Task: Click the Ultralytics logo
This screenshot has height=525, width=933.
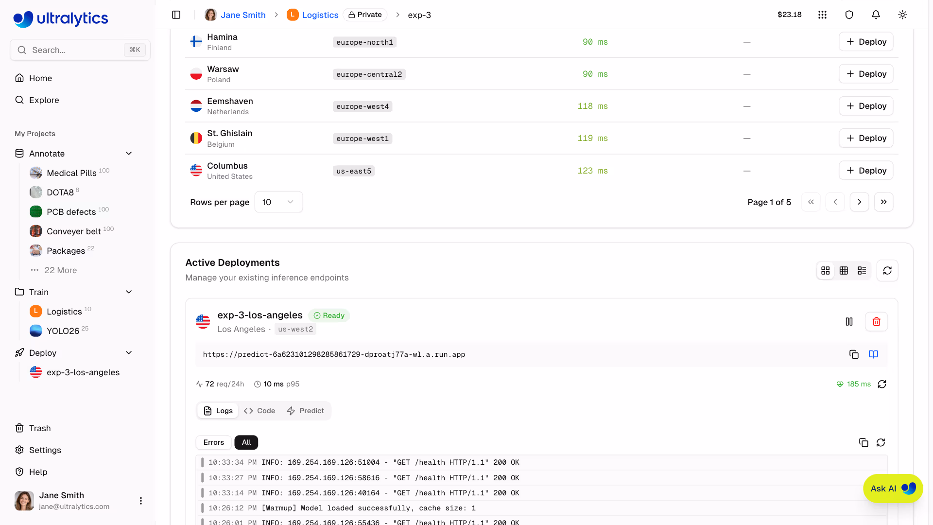Action: (61, 18)
